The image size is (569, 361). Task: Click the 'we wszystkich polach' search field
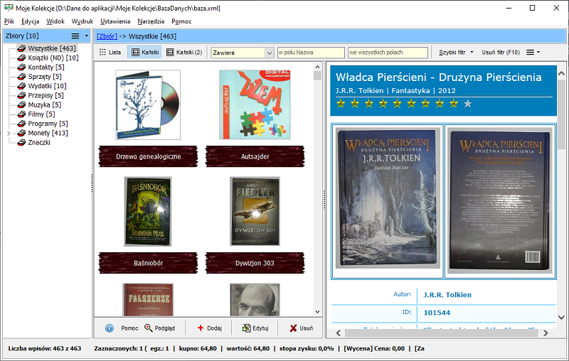pos(388,53)
